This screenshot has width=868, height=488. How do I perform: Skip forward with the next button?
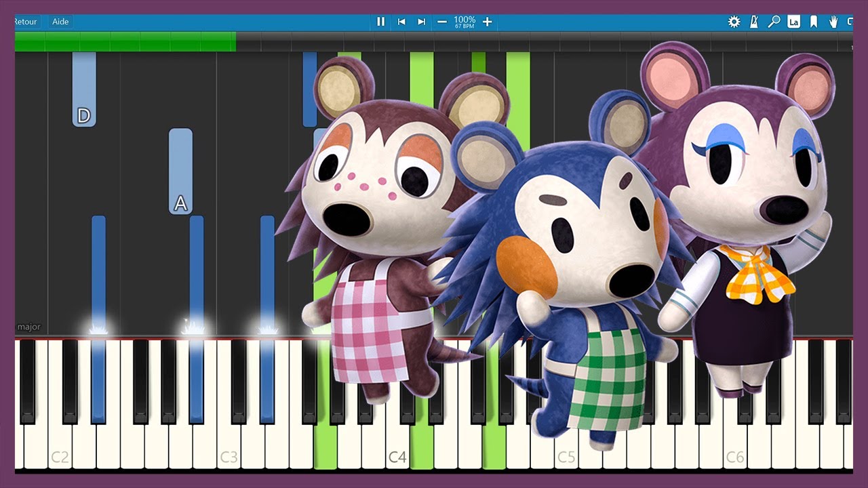click(421, 22)
